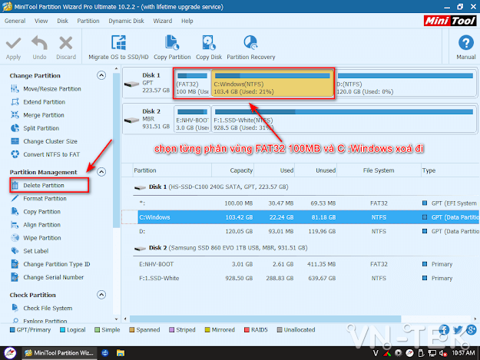480x360 pixels.
Task: Open the Manual help icon
Action: pyautogui.click(x=466, y=43)
